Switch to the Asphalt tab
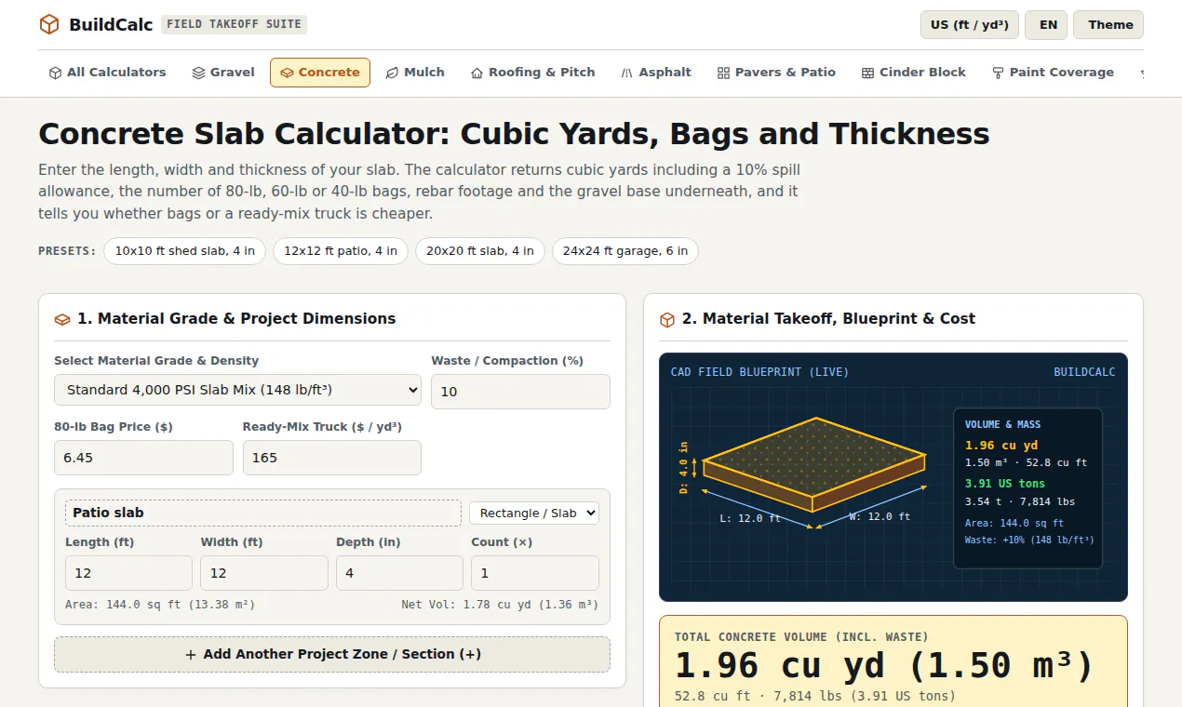Image resolution: width=1182 pixels, height=707 pixels. 656,73
